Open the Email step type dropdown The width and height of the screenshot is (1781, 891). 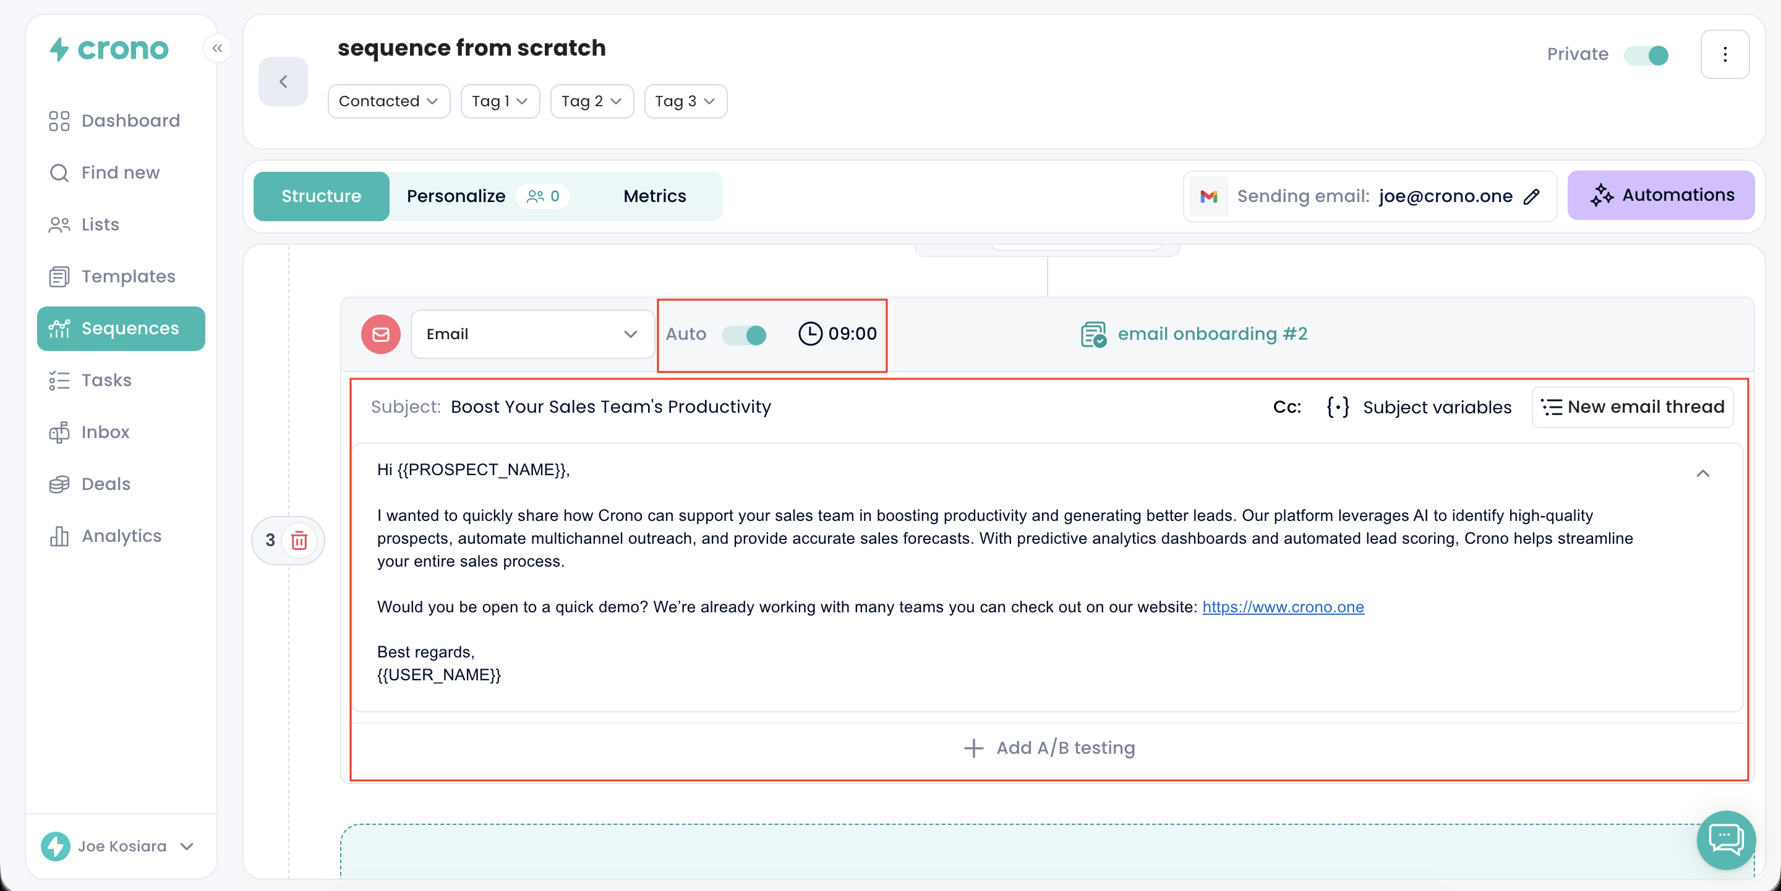[x=532, y=334]
